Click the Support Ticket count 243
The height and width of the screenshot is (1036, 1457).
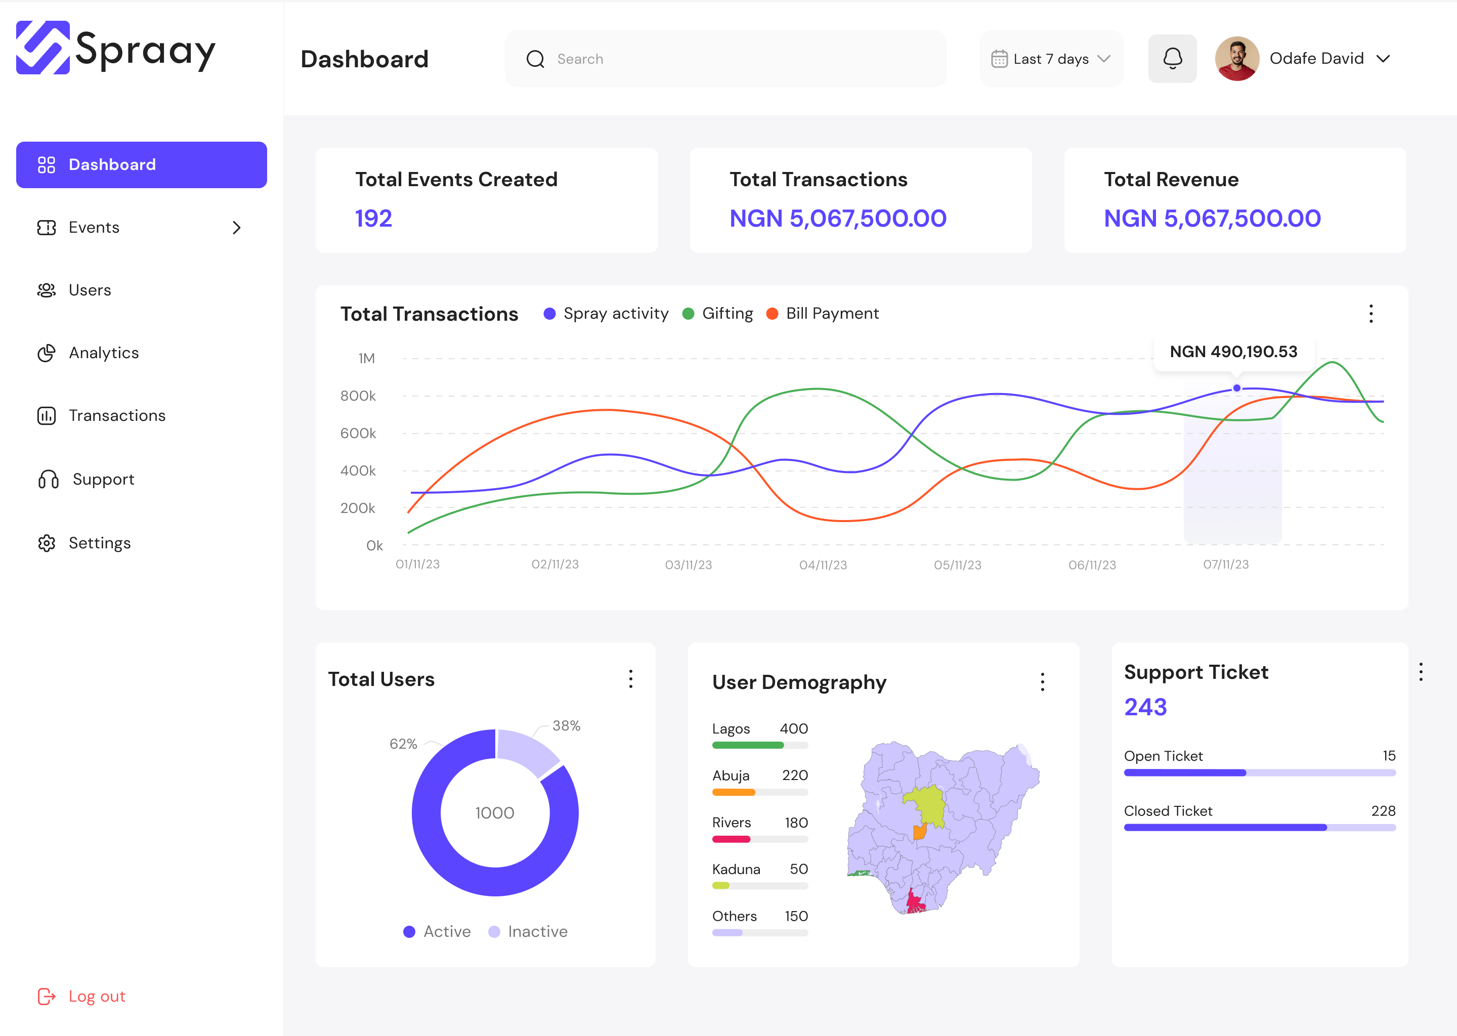[x=1146, y=707]
